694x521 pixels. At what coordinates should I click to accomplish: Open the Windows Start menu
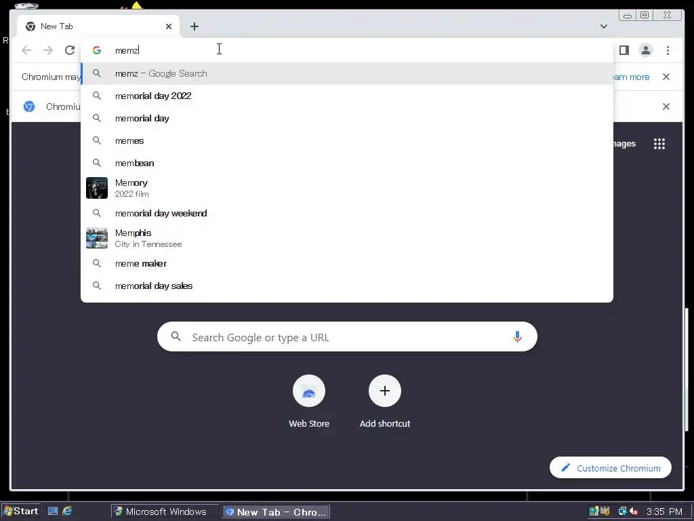21,512
